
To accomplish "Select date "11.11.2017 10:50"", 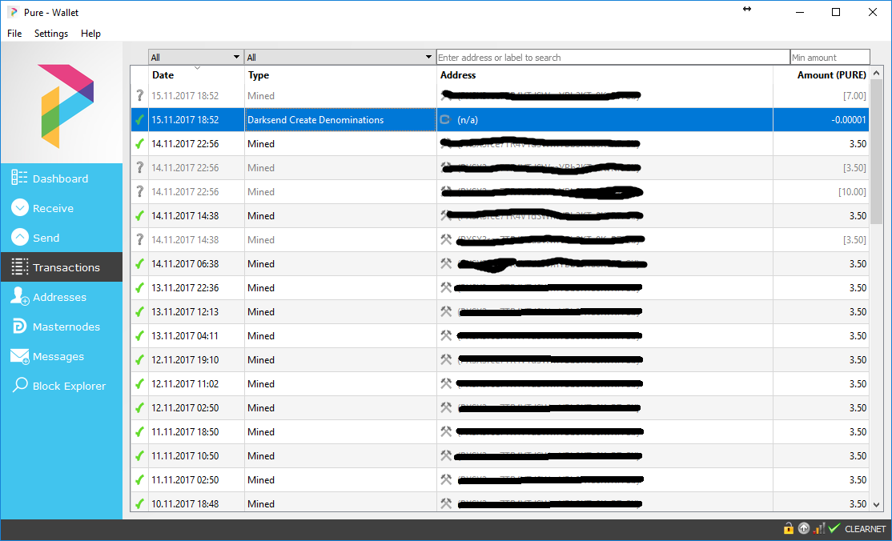I will click(x=185, y=455).
